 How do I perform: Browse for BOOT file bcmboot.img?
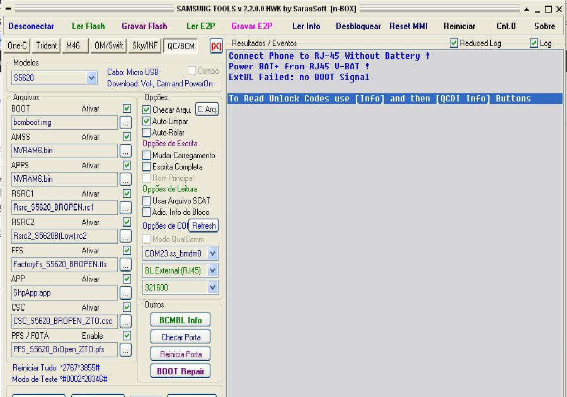click(125, 123)
